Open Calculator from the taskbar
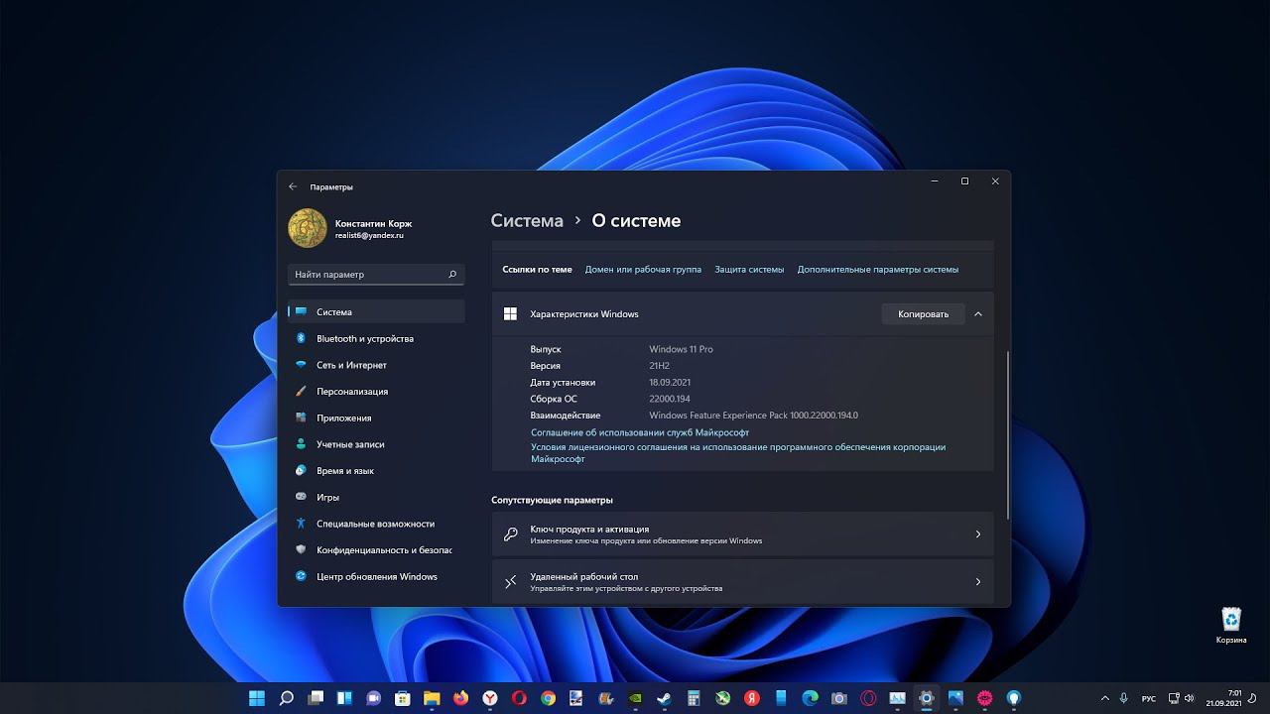 click(694, 698)
